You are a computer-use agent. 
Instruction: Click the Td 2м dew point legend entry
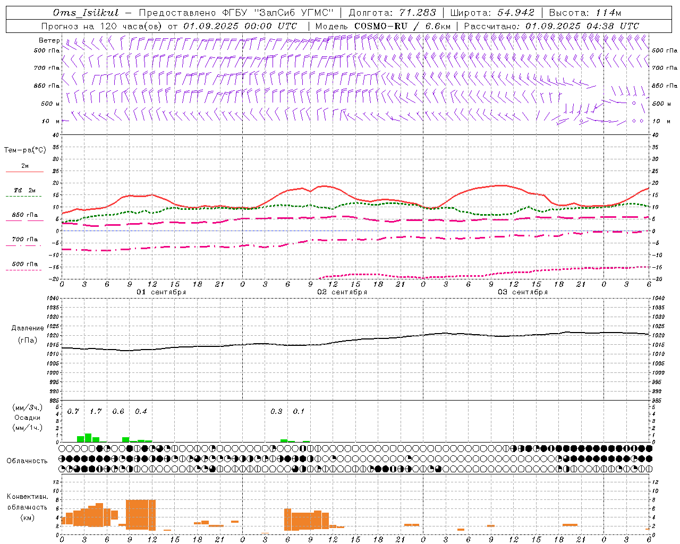25,190
